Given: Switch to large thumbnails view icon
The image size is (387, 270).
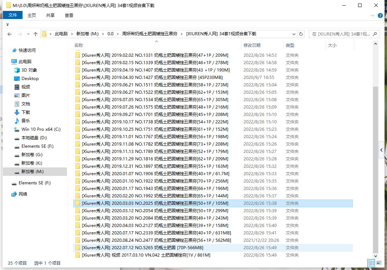Looking at the screenshot, I should click(379, 263).
